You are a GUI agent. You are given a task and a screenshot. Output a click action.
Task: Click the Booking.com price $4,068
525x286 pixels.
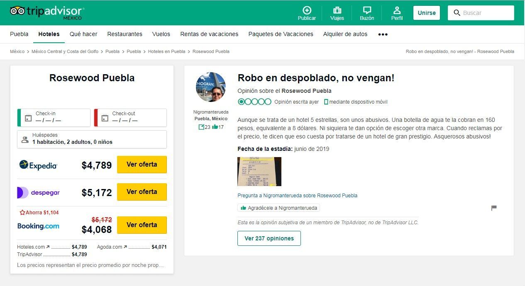(x=97, y=230)
